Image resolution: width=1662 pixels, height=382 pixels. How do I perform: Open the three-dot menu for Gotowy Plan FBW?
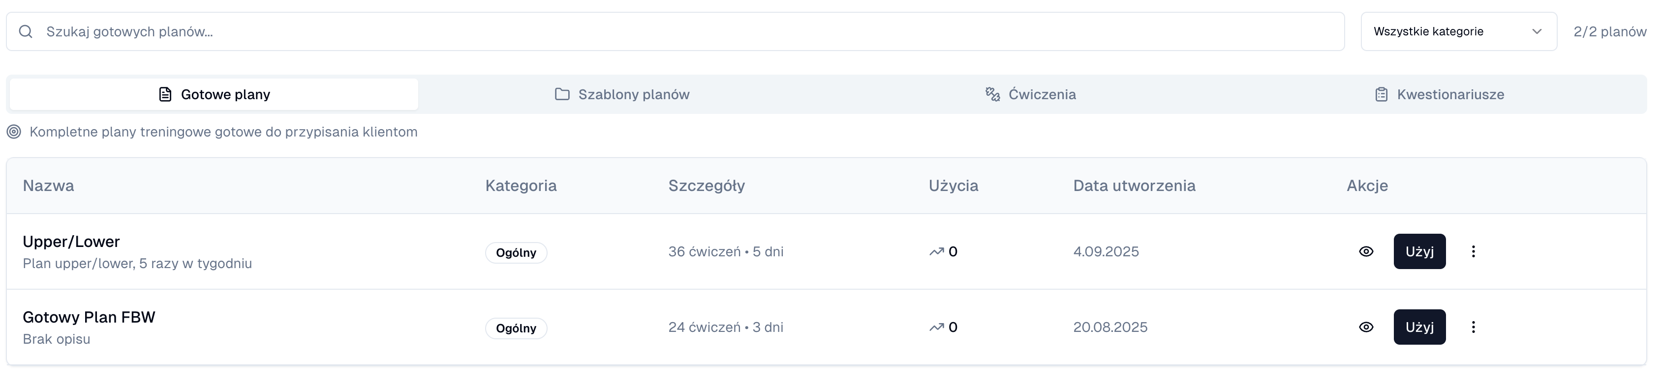coord(1474,327)
